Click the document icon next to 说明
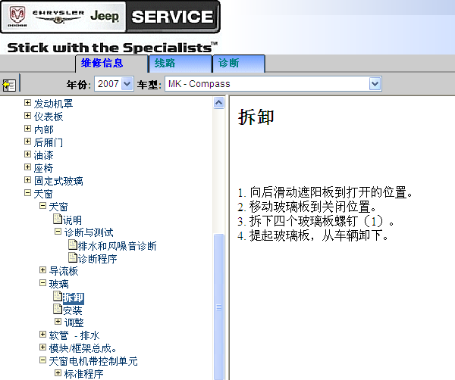The height and width of the screenshot is (380, 455). pyautogui.click(x=58, y=219)
